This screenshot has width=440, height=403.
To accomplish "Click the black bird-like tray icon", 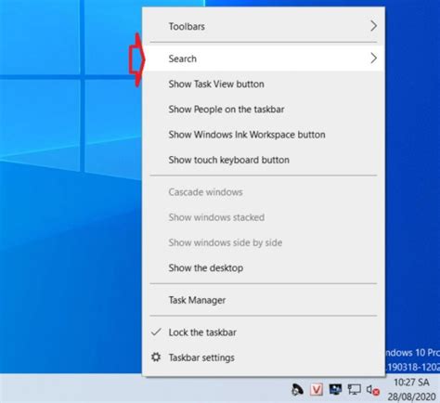I will click(297, 389).
